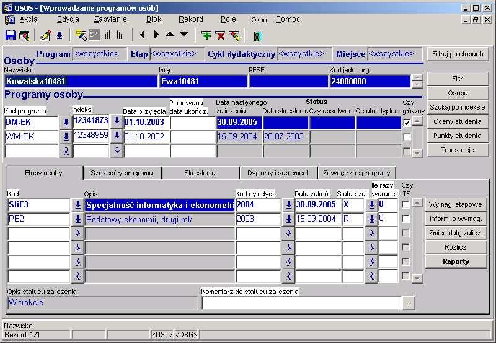Click the Osoba button
Viewport: 496px width, 343px height.
click(x=458, y=93)
